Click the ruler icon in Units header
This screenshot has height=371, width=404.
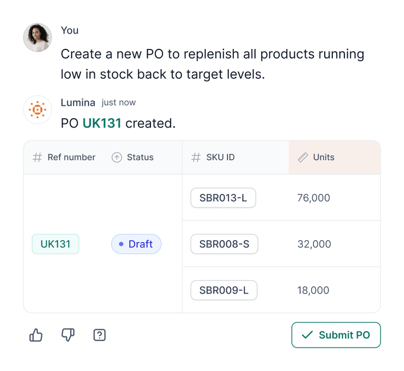coord(302,157)
